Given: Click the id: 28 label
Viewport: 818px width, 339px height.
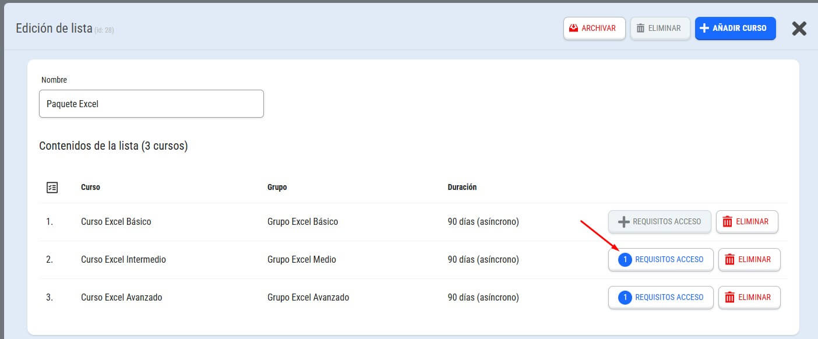Looking at the screenshot, I should click(104, 30).
